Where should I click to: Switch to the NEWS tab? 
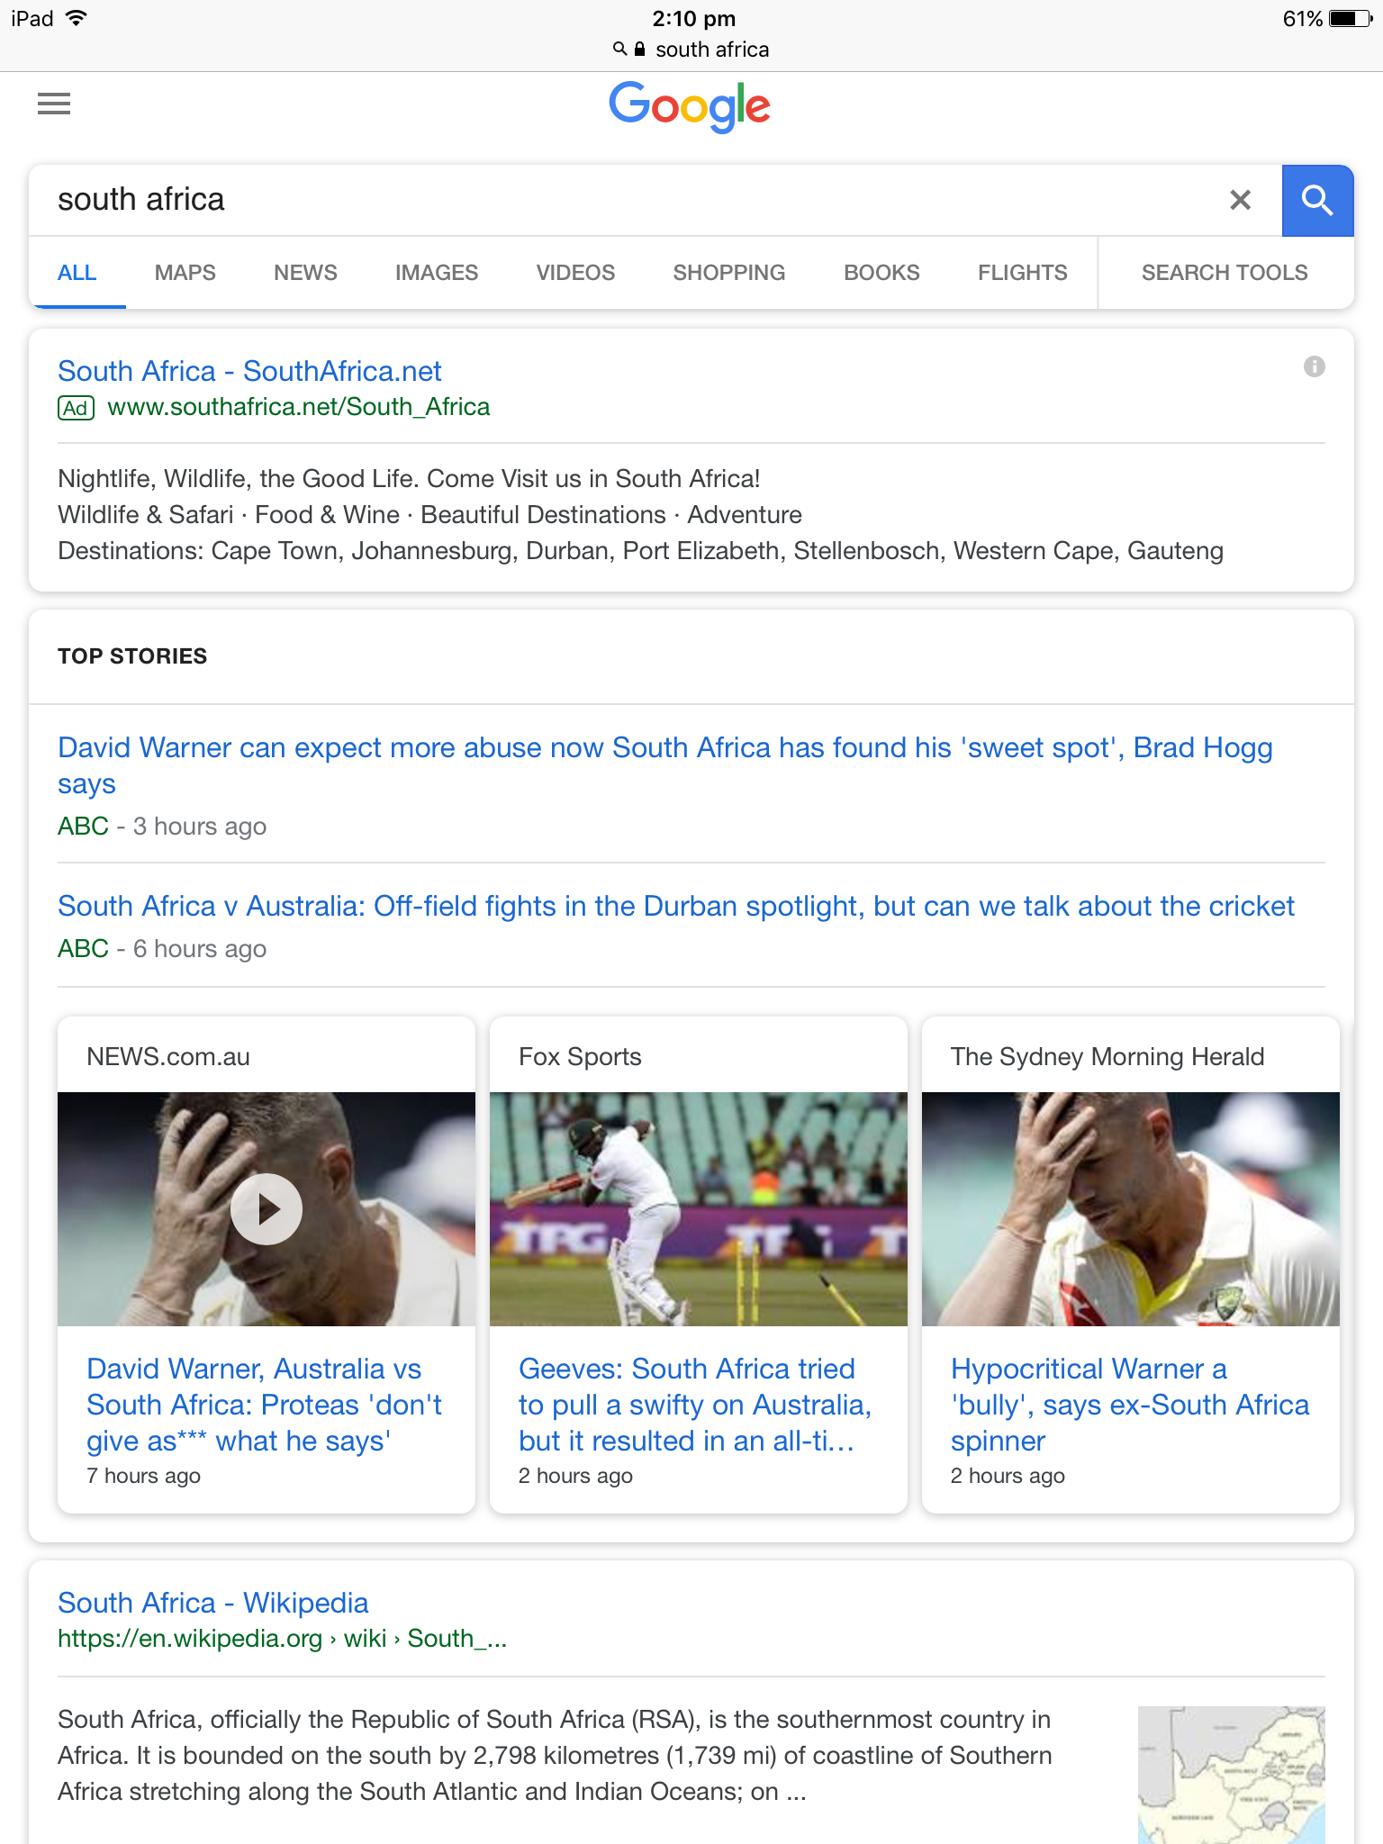pos(305,273)
